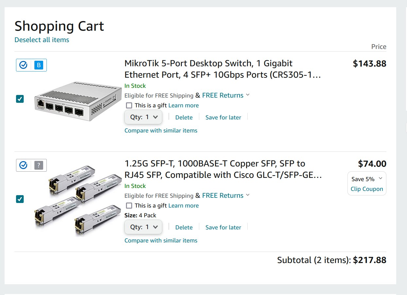The height and width of the screenshot is (295, 407).
Task: Click the blue 'B' badge icon
Action: tap(39, 65)
